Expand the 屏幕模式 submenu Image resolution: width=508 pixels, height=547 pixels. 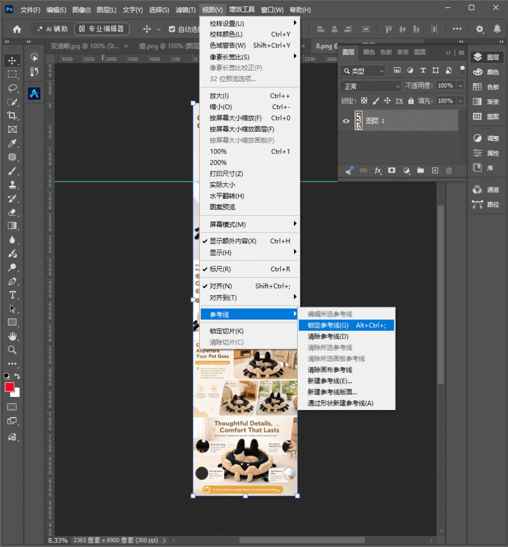click(250, 225)
